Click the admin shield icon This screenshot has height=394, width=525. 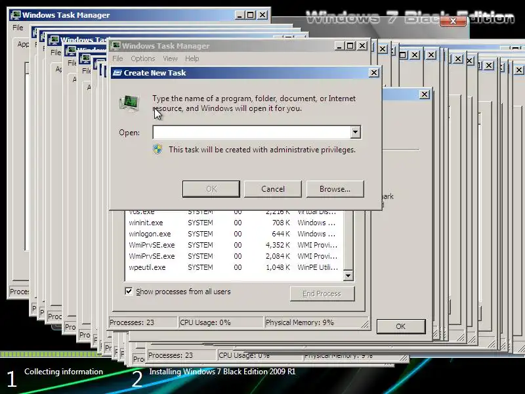click(157, 149)
